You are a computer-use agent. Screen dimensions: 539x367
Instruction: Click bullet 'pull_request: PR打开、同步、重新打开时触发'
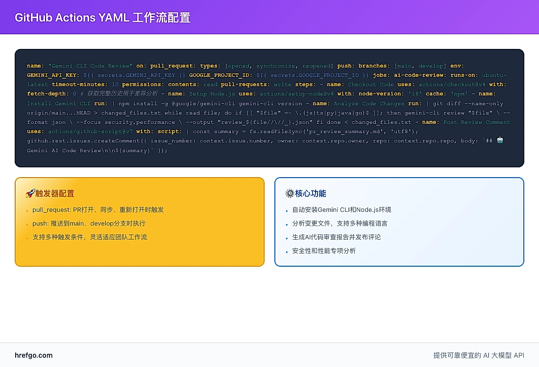pyautogui.click(x=98, y=210)
